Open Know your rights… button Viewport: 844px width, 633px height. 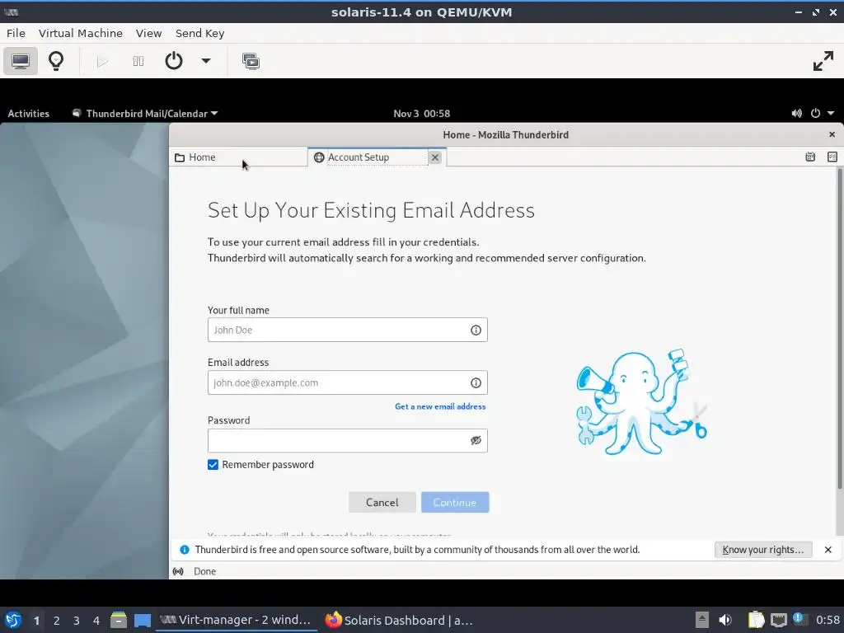click(x=762, y=550)
